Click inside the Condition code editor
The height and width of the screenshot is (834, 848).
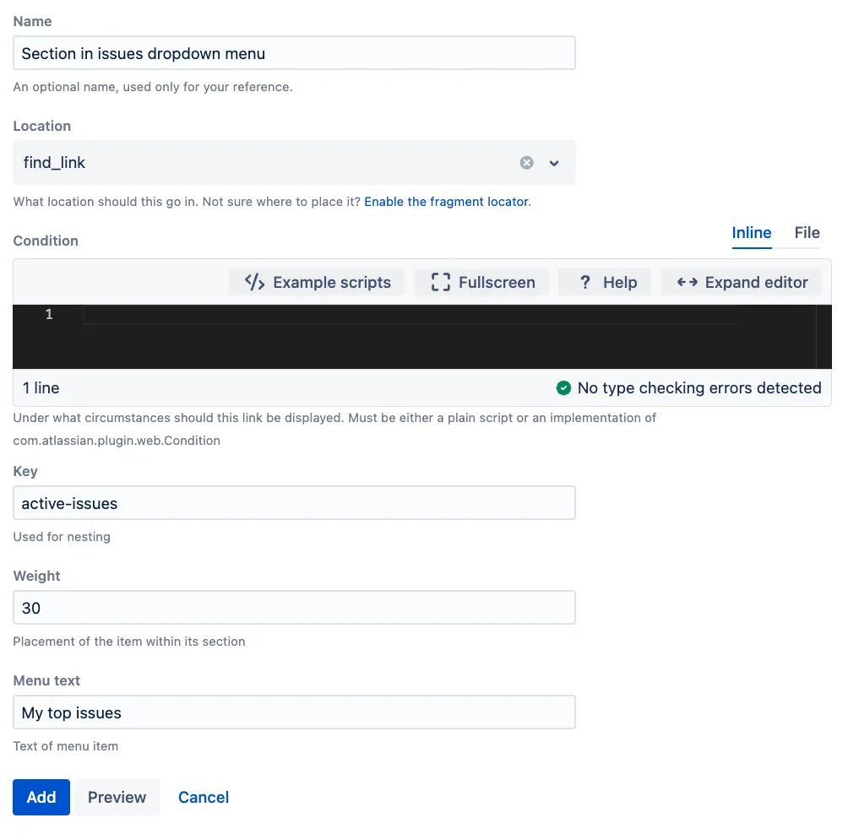pos(421,337)
